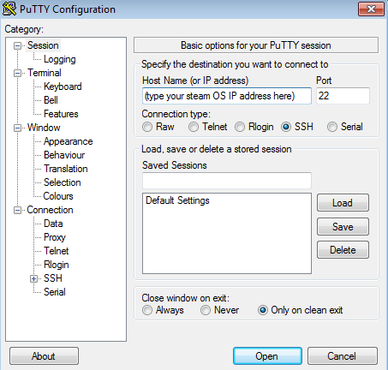Save the current session
Viewport: 388px width, 370px height.
click(x=343, y=227)
